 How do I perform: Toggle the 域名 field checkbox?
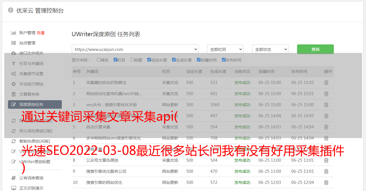[99, 60]
